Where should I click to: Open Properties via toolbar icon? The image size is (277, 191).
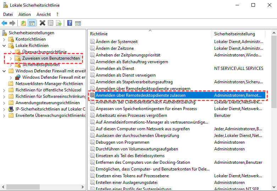(51, 23)
